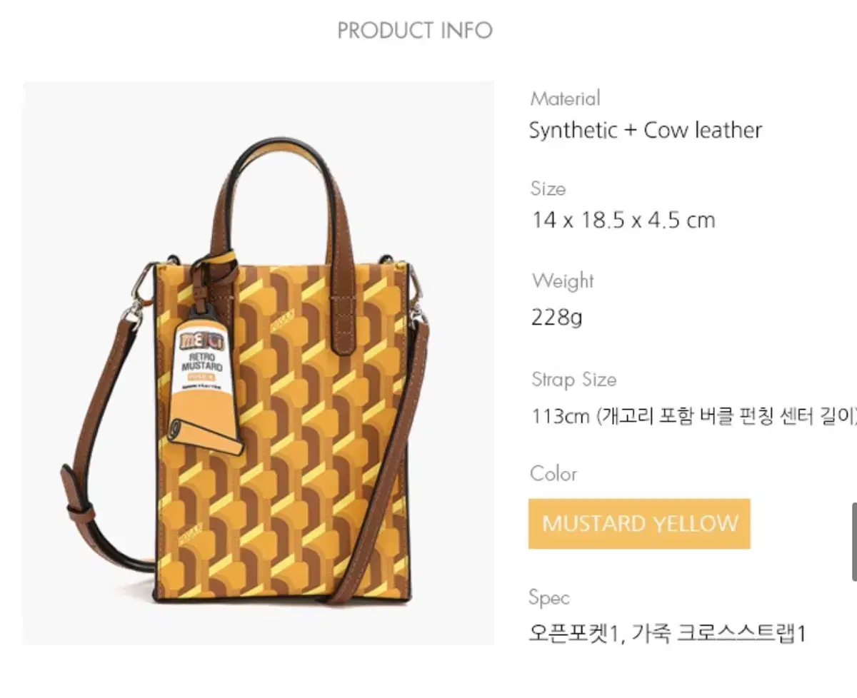Click the 228g weight value

(556, 317)
